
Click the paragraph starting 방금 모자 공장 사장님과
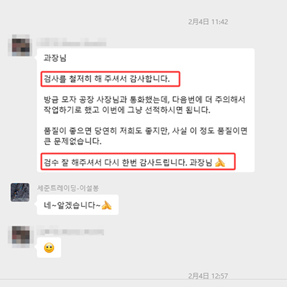(x=144, y=105)
